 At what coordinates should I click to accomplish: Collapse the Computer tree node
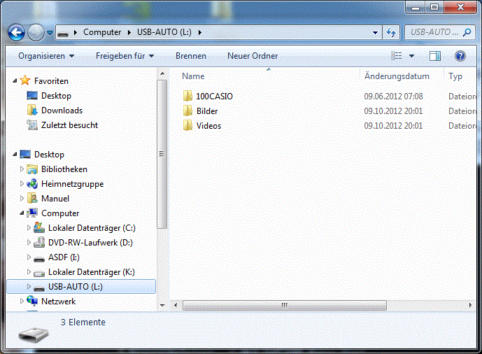tap(22, 213)
